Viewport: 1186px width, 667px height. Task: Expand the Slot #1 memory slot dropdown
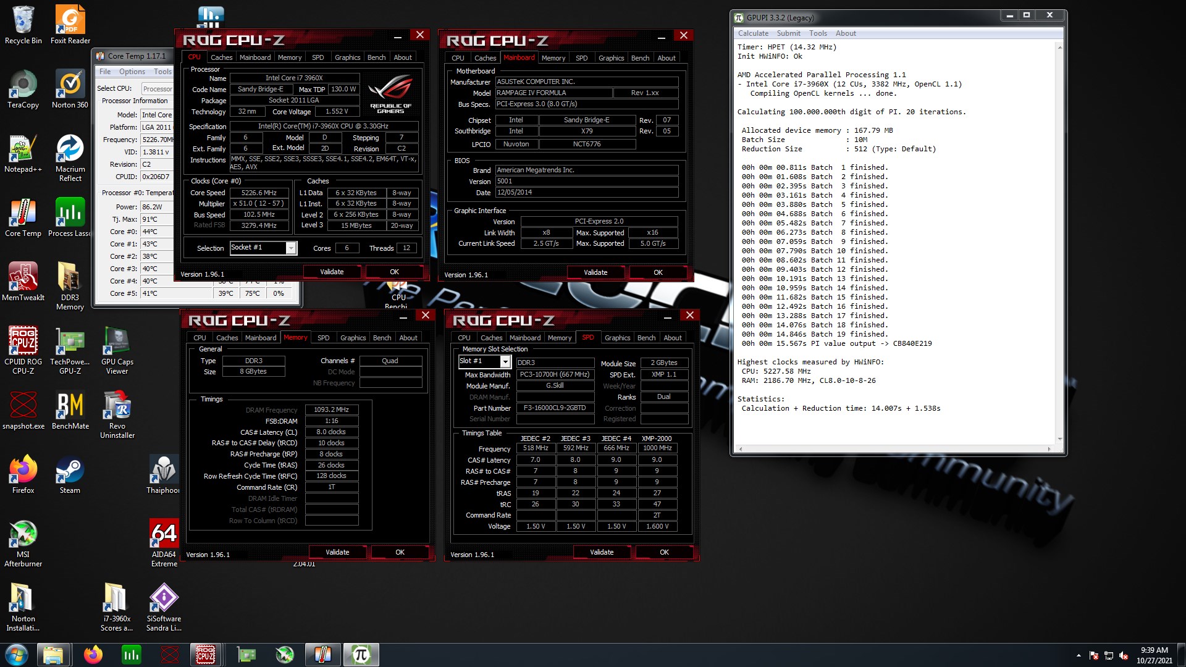505,361
